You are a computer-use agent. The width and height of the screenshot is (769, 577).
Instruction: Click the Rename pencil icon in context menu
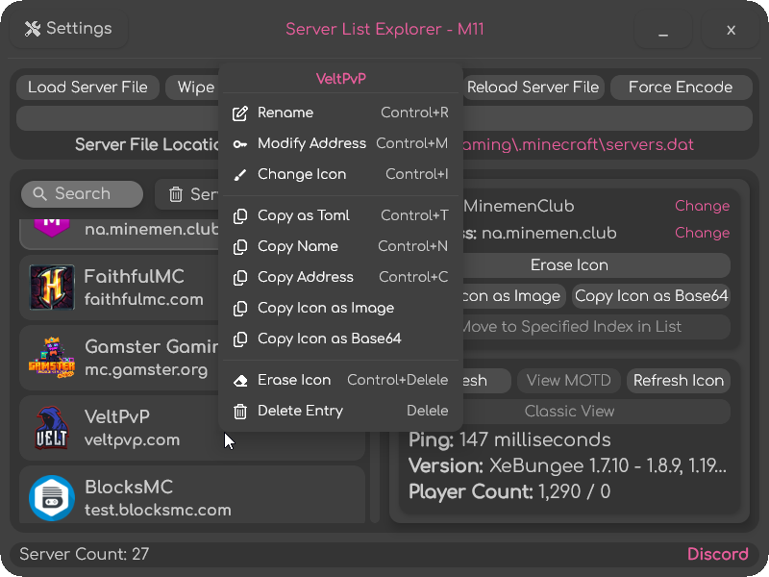(239, 113)
